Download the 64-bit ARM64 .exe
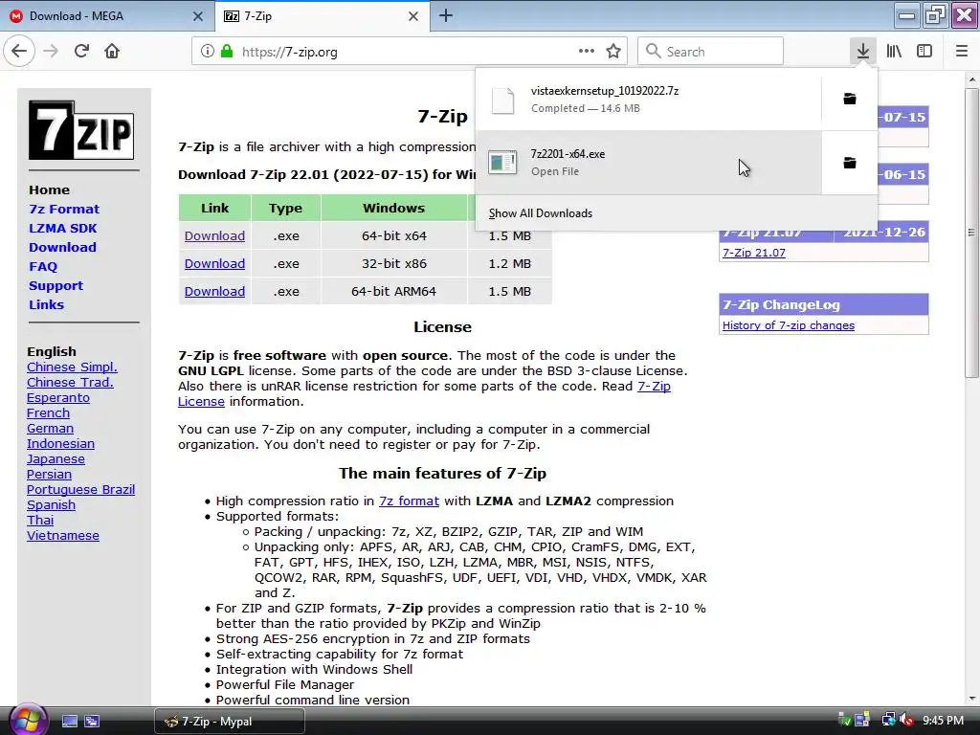 214,291
